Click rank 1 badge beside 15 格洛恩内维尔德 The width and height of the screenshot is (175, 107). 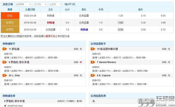[x=93, y=49]
